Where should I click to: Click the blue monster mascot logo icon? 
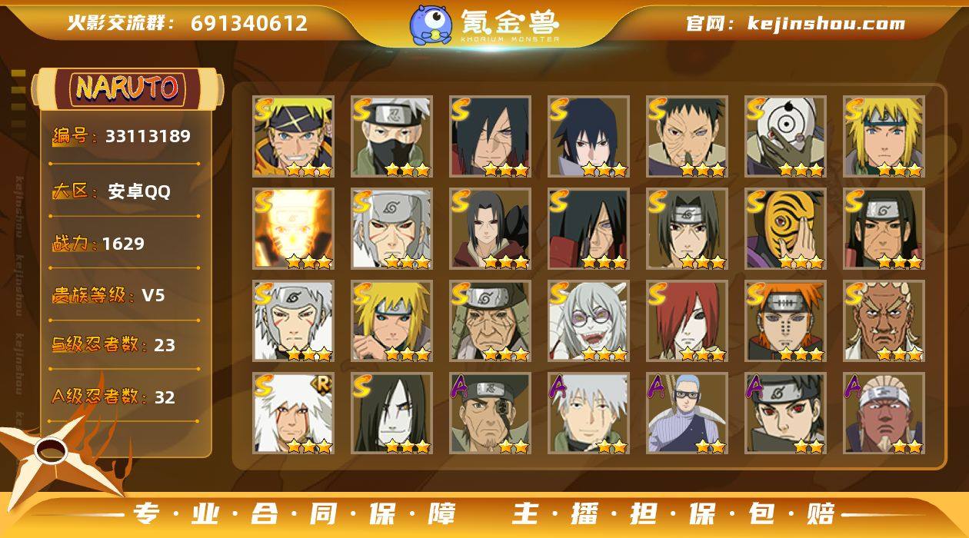[431, 25]
